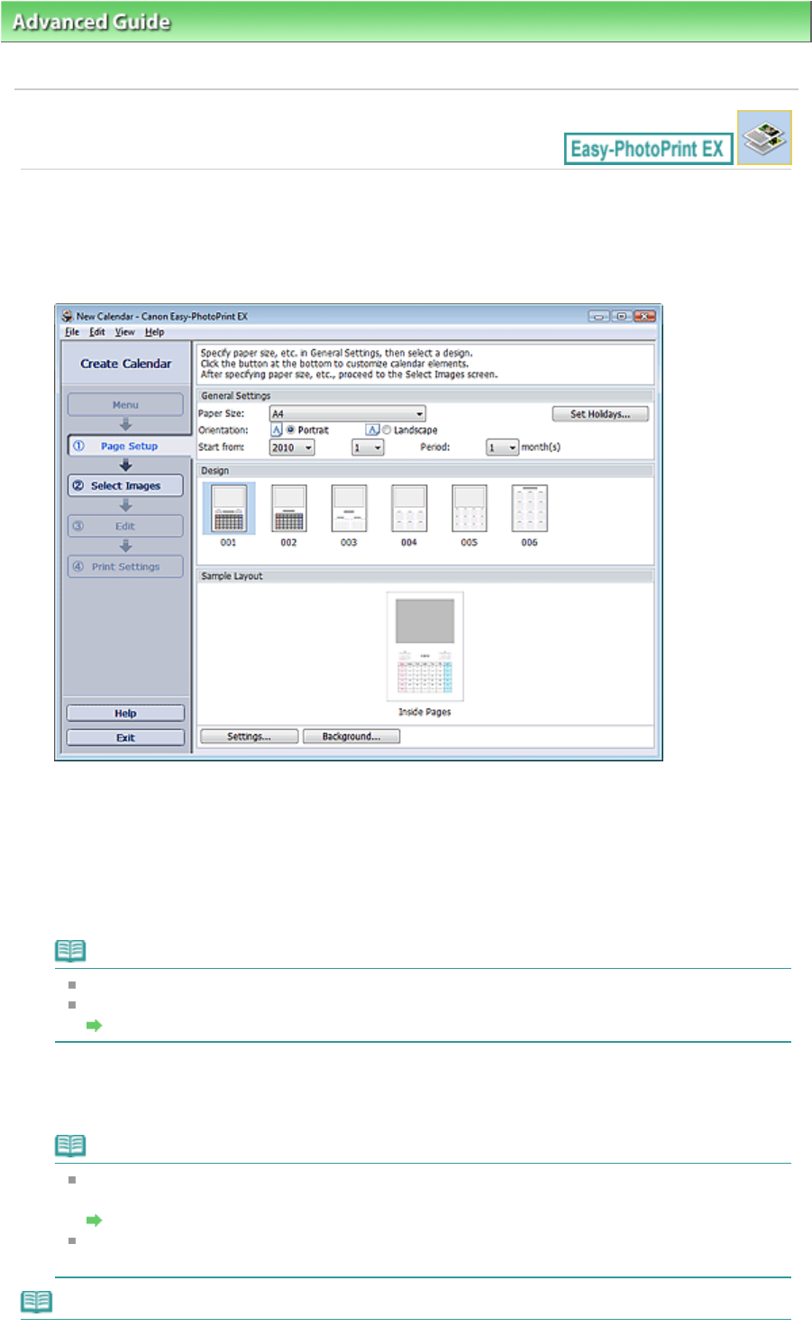The image size is (812, 1327).
Task: Click the General Settings section label
Action: coord(236,396)
